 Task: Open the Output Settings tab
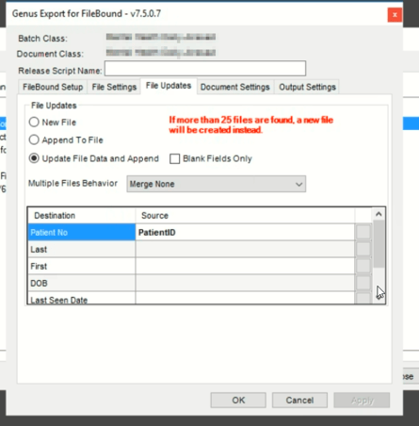point(307,87)
